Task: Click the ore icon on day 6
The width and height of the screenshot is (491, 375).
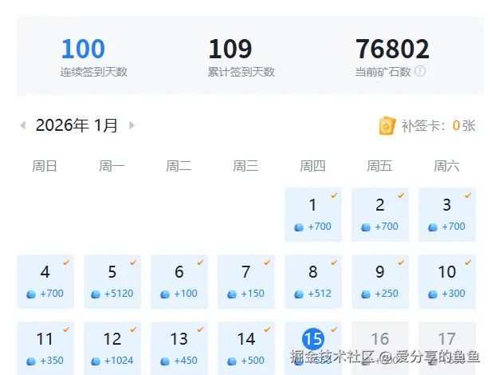Action: [165, 294]
